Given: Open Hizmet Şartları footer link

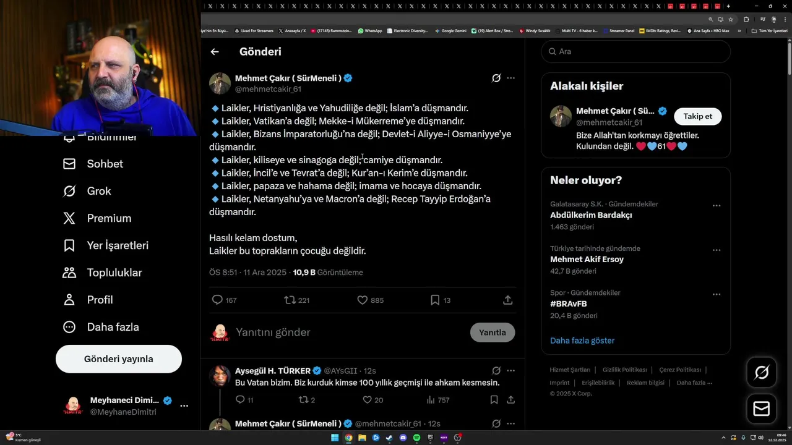Looking at the screenshot, I should 570,370.
